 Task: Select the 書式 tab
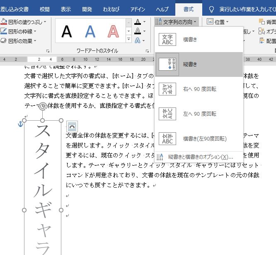[x=189, y=9]
